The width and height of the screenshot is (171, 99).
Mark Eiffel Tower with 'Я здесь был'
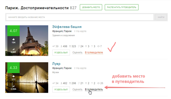[x=61, y=52]
